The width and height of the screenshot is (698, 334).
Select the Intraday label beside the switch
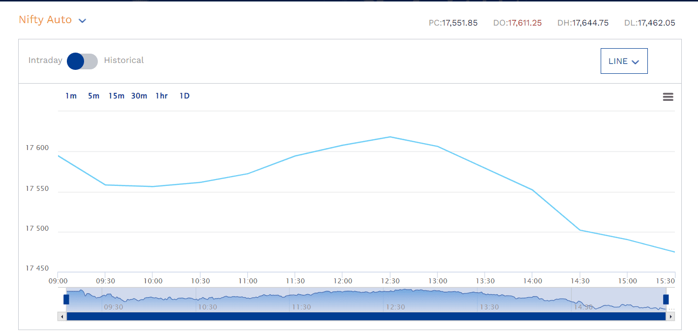[45, 61]
